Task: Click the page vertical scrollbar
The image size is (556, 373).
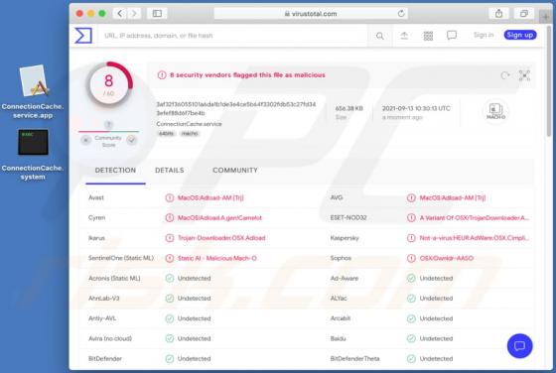Action: tap(549, 81)
